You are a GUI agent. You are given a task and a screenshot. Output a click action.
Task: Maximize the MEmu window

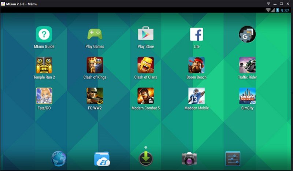click(281, 4)
